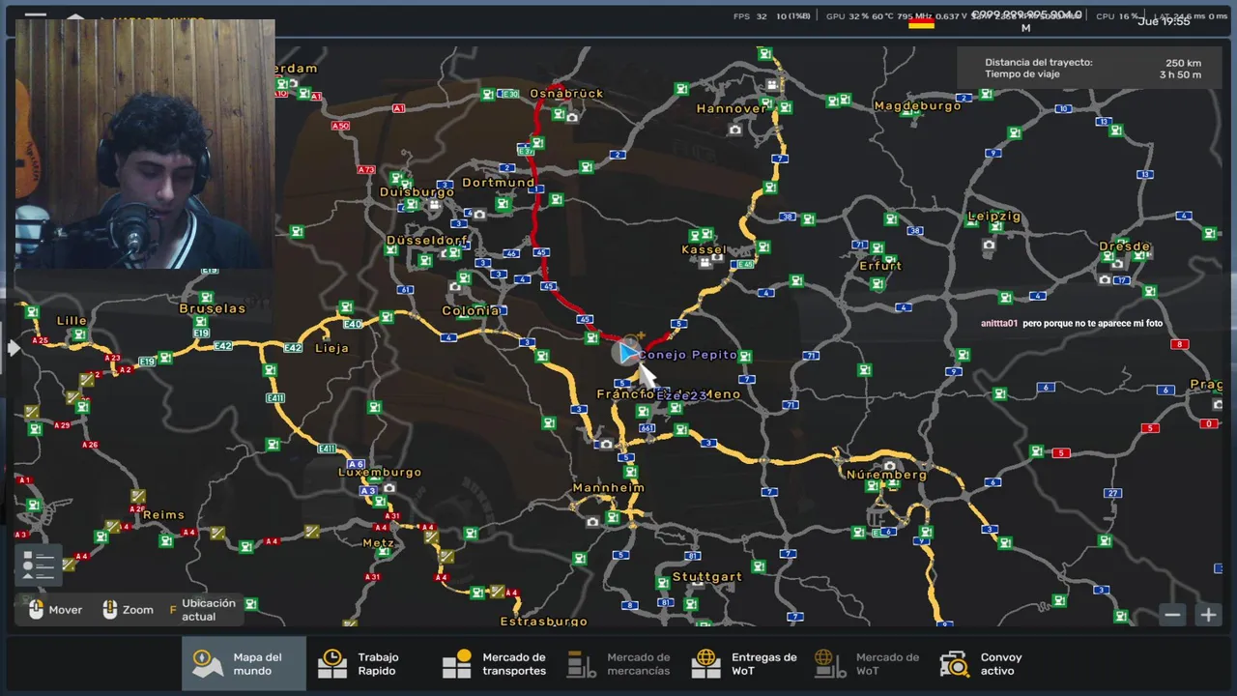
Task: Select the blue player truck marker
Action: click(626, 353)
